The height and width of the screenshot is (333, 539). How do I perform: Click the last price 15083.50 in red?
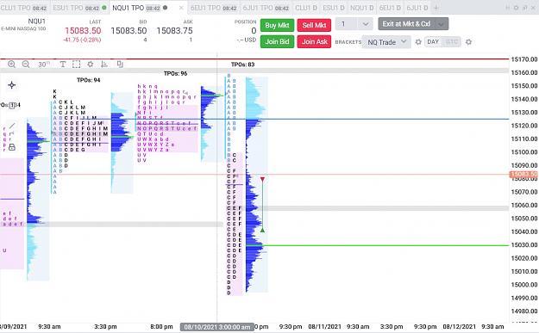83,30
